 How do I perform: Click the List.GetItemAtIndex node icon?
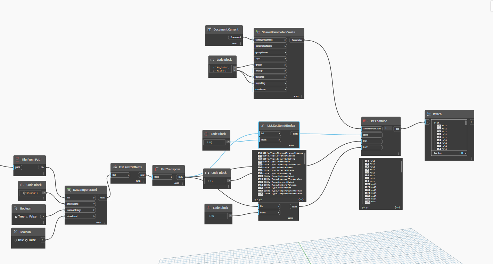tap(263, 126)
